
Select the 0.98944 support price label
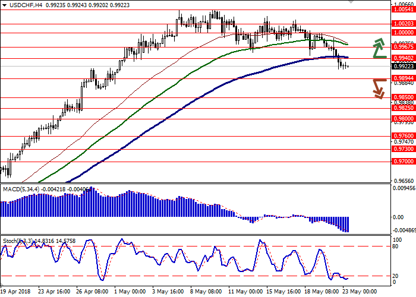pos(403,78)
